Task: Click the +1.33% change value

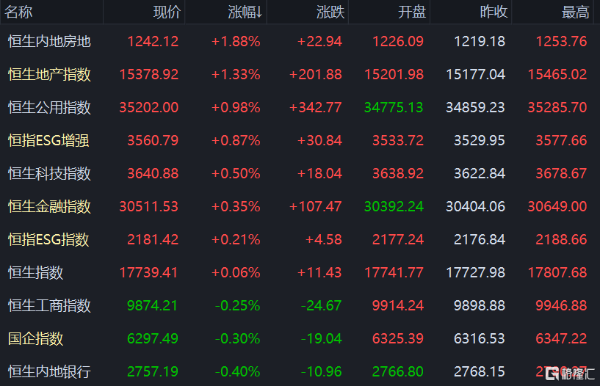Action: coord(236,74)
